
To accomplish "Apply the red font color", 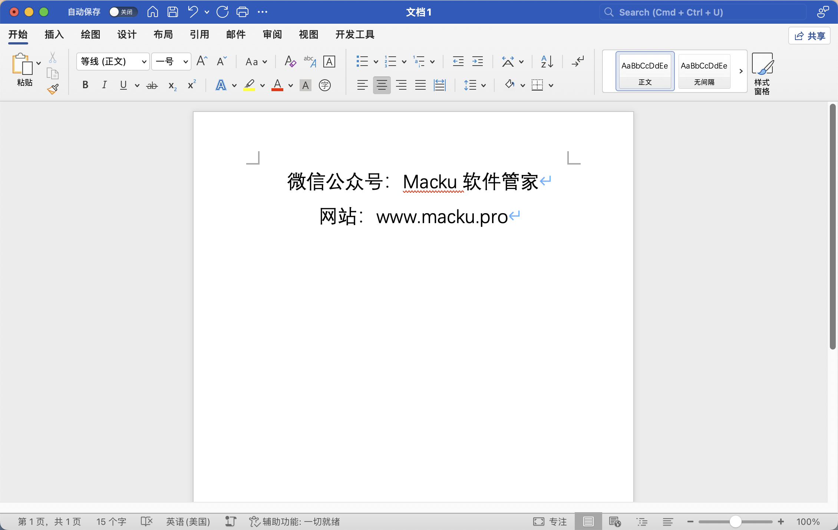I will (277, 85).
